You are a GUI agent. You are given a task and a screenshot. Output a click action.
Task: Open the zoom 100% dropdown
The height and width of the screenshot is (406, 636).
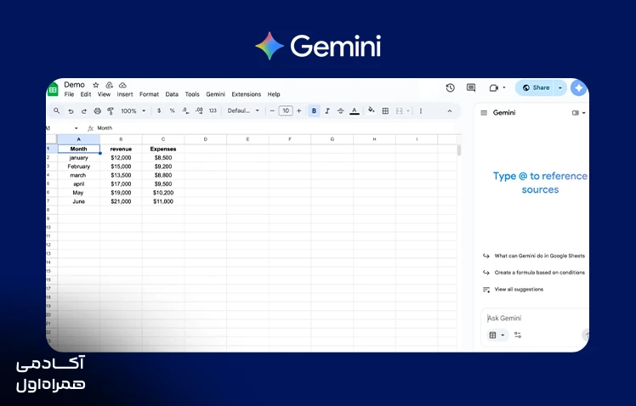(x=133, y=110)
